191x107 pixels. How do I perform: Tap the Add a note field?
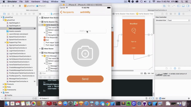coord(85,31)
